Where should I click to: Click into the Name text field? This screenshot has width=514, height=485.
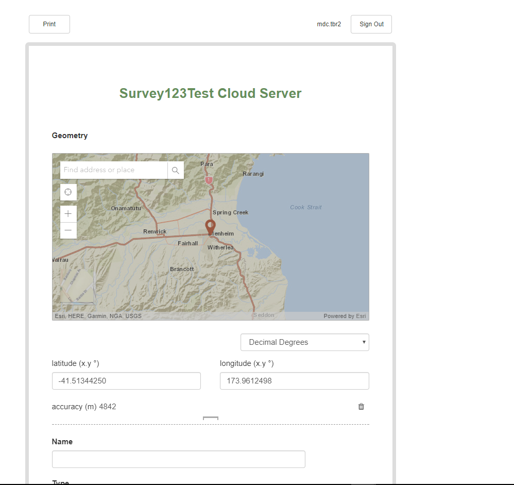coord(178,459)
